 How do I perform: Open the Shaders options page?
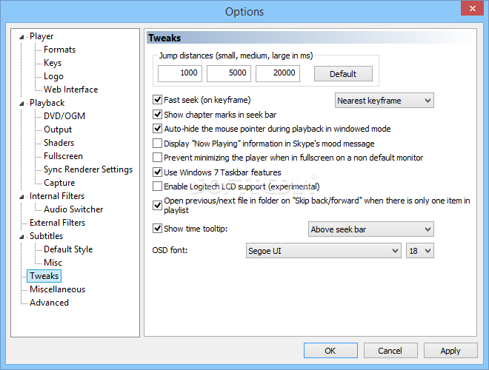(59, 143)
